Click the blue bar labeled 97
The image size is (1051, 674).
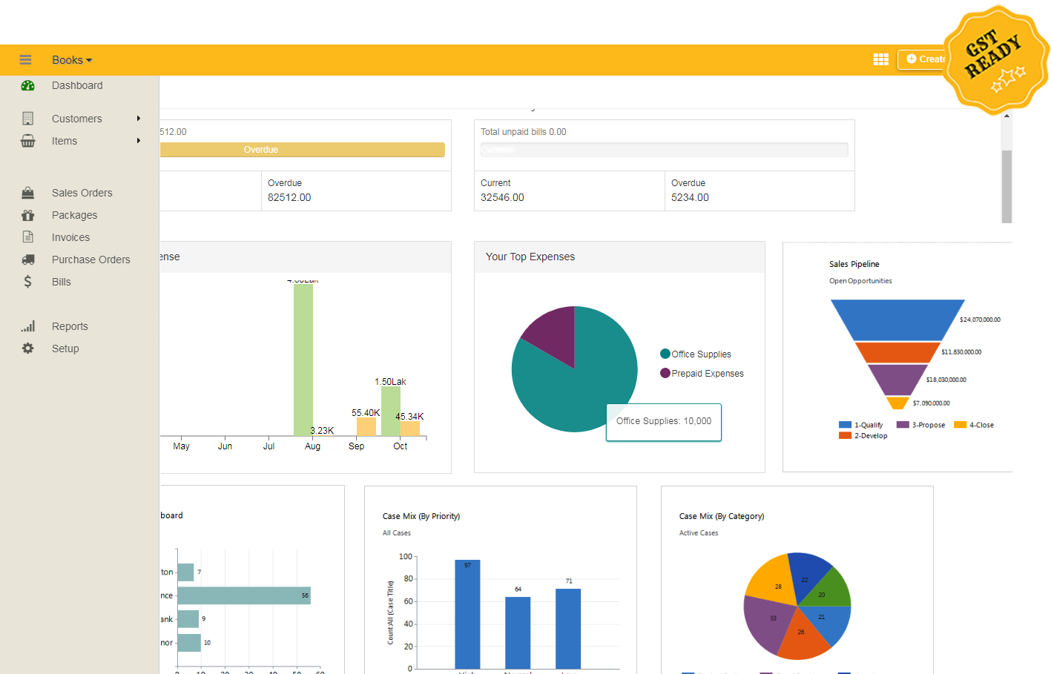coord(467,614)
